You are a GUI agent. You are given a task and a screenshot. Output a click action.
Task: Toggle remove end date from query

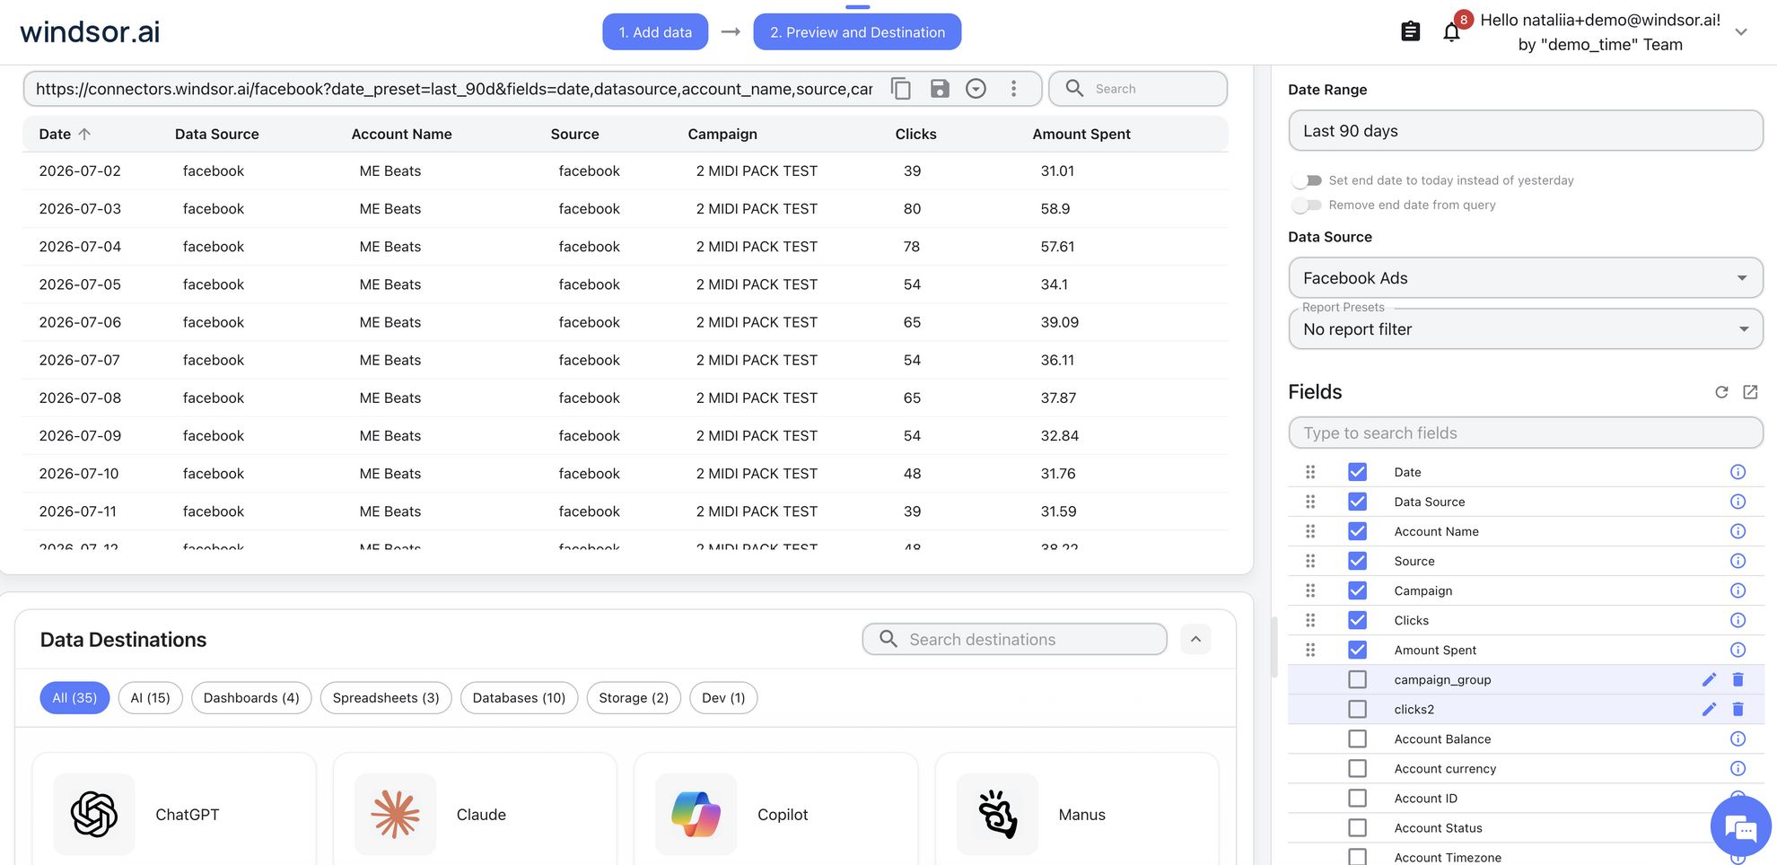[1307, 205]
